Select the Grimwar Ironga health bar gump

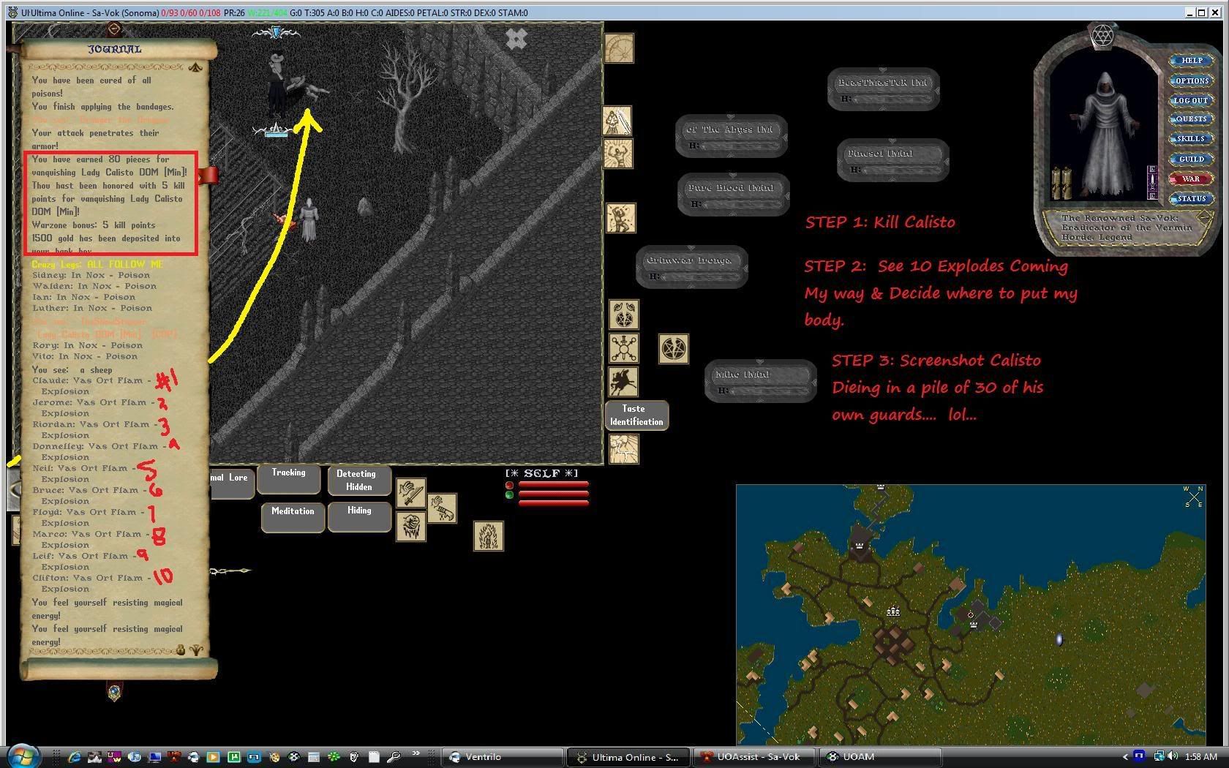[x=691, y=267]
